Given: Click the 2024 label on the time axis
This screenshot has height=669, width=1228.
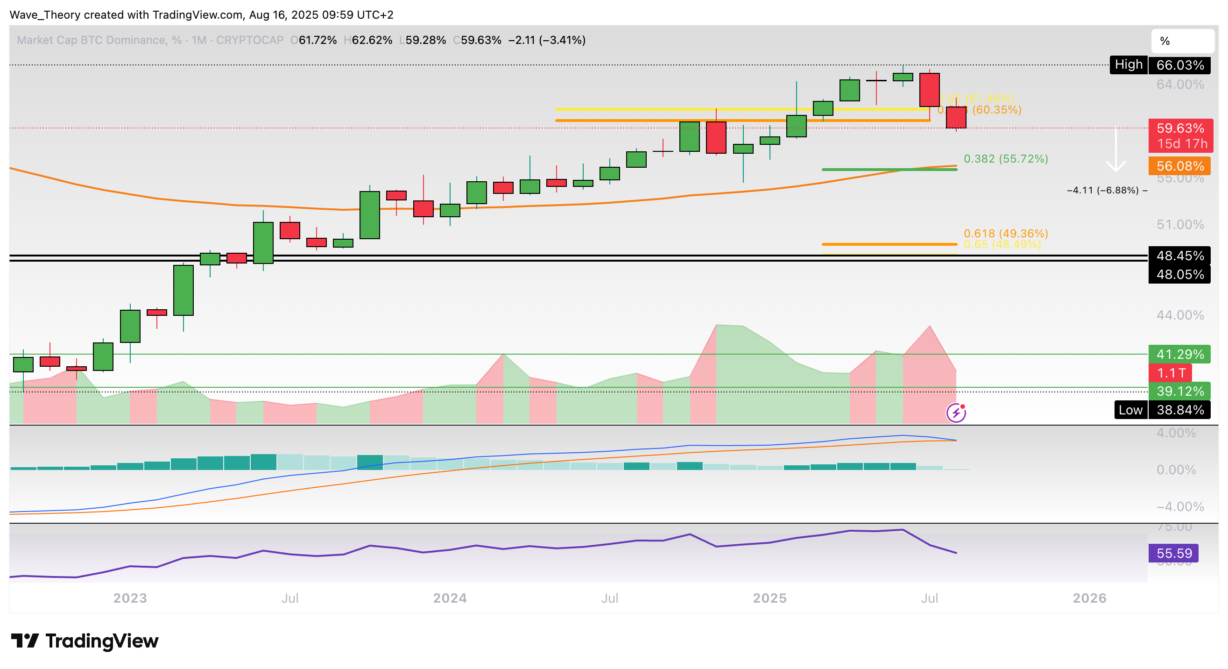Looking at the screenshot, I should [x=450, y=598].
